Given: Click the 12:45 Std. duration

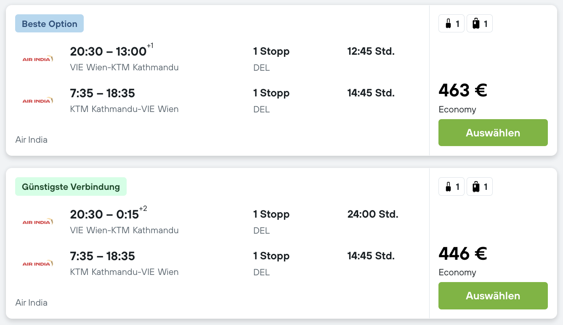Looking at the screenshot, I should click(x=371, y=51).
